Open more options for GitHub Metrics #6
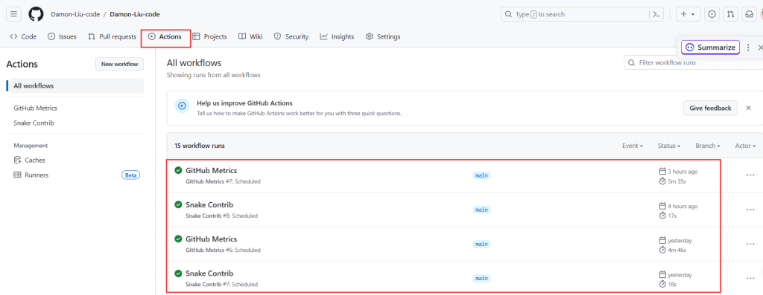Screen dimensions: 763x295 (750, 244)
